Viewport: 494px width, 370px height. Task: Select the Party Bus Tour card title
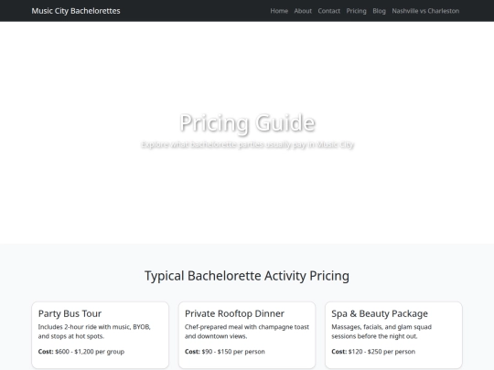click(70, 313)
